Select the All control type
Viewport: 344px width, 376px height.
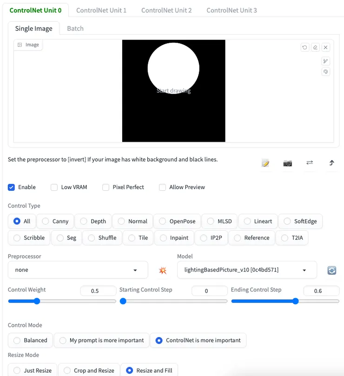[22, 221]
